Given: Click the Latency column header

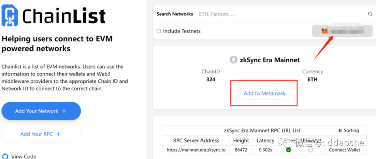Looking at the screenshot, I should tap(265, 141).
